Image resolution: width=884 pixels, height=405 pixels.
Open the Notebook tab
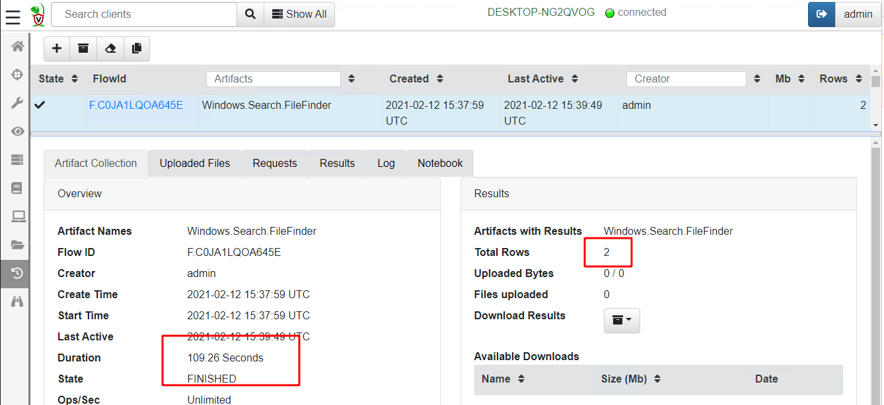pos(440,164)
